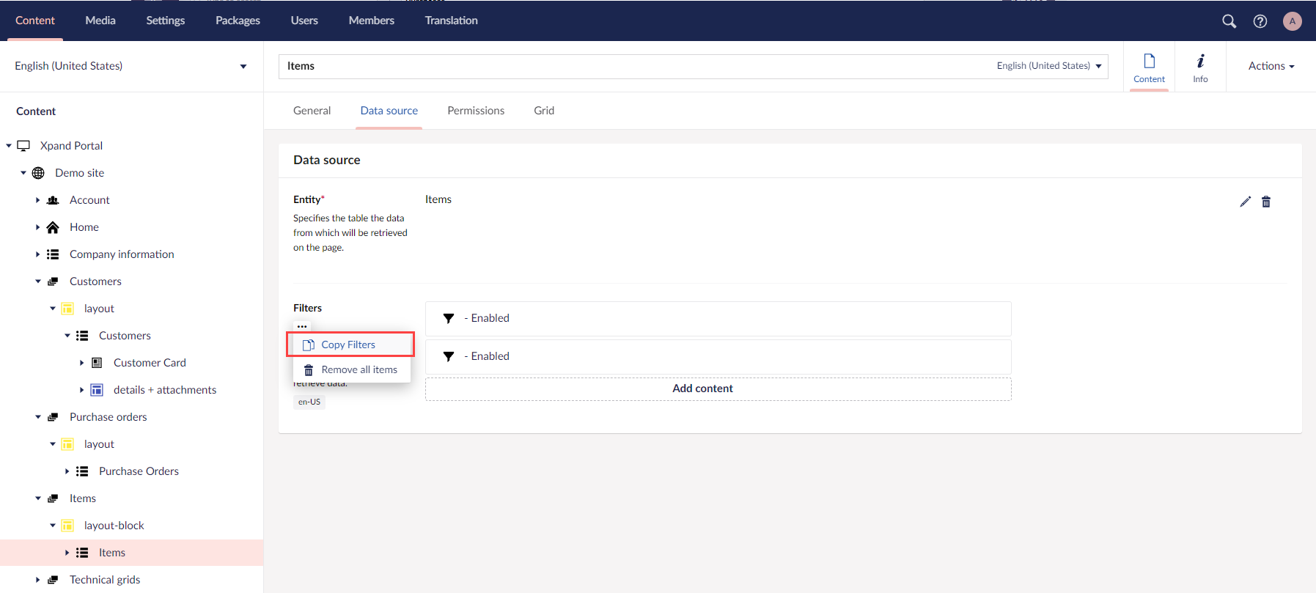Open the Info app icon
This screenshot has width=1316, height=593.
(1200, 67)
